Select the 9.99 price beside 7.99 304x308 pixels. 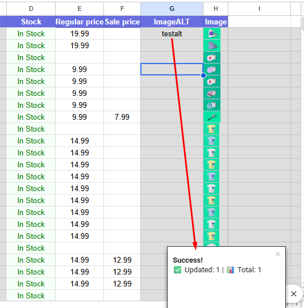click(80, 117)
